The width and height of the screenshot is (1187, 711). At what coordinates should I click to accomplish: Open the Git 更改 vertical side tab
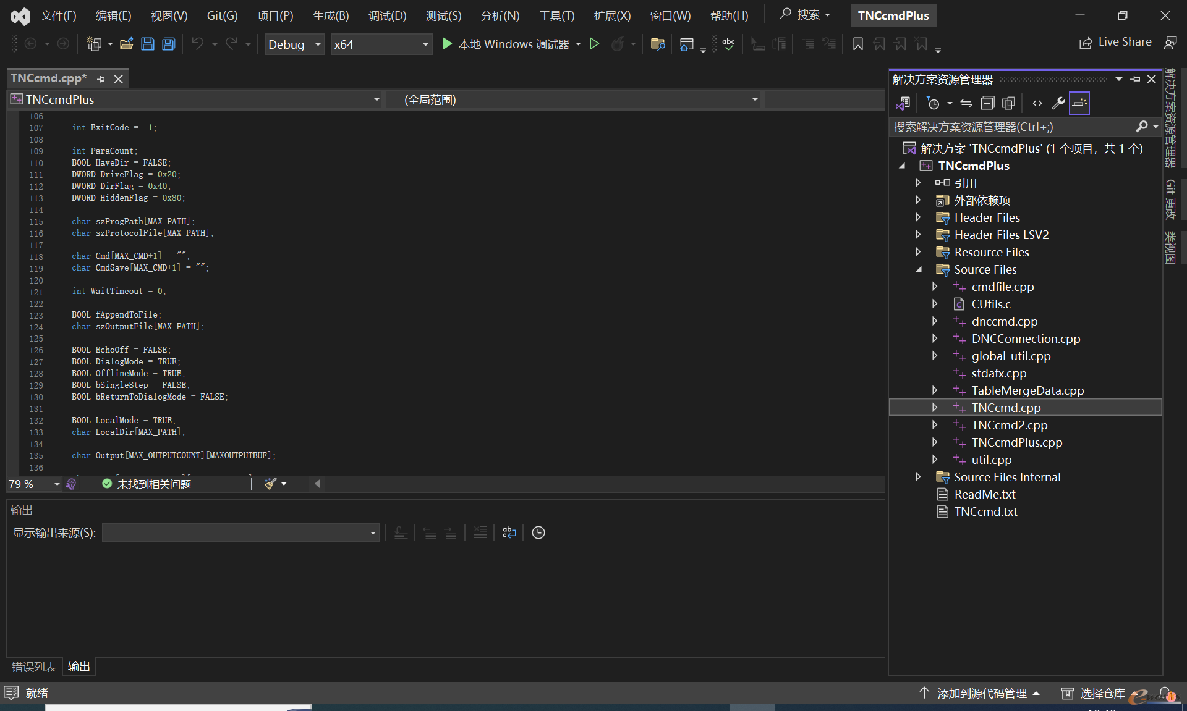[1170, 199]
